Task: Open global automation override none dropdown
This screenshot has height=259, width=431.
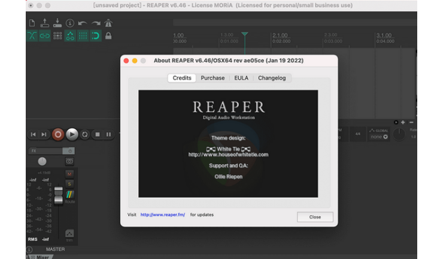Action: [x=379, y=137]
